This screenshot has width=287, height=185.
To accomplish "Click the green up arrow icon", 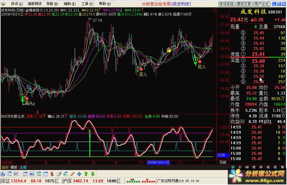I will 86,174.
